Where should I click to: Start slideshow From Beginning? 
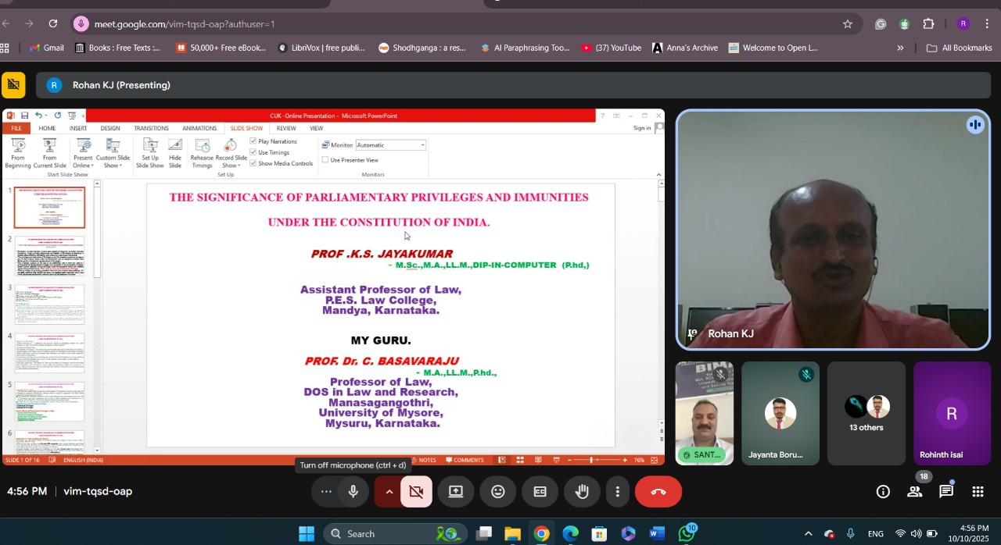(x=18, y=152)
